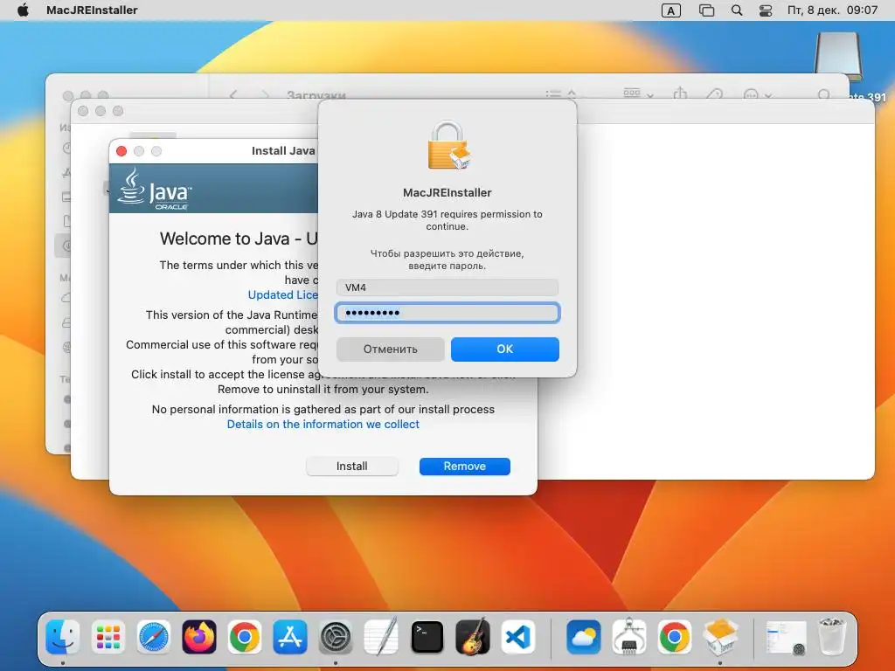Click the Отменить cancel button

391,349
